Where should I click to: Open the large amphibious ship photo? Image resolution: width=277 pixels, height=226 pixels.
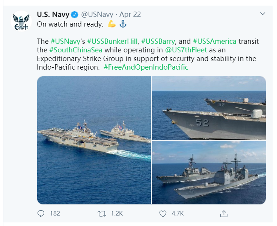94,140
